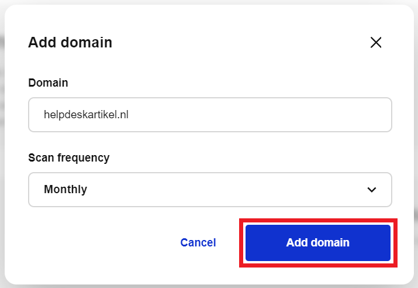Click the helpdeskartikel.nl domain text

(x=86, y=115)
